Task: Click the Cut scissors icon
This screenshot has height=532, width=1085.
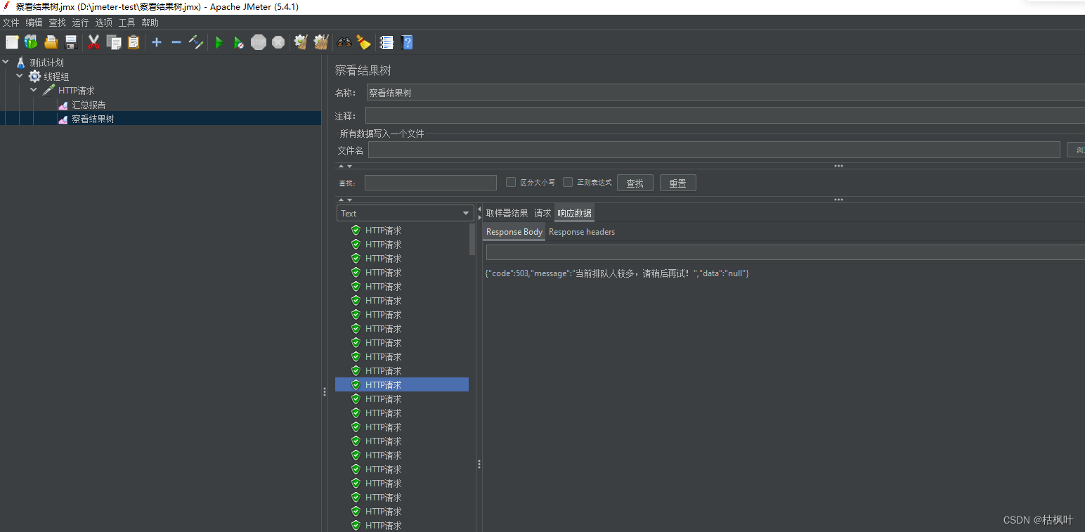Action: coord(93,43)
